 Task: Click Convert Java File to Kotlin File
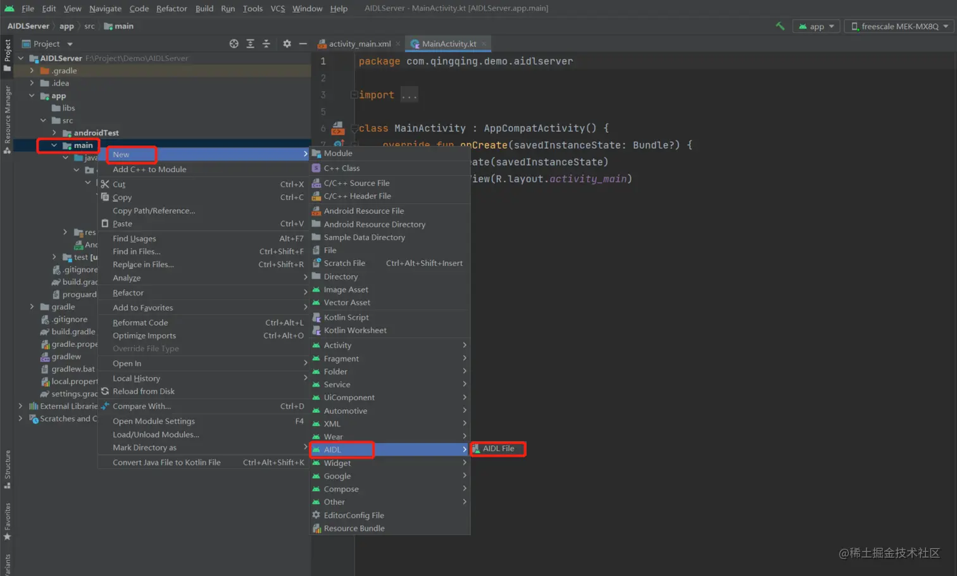204,463
